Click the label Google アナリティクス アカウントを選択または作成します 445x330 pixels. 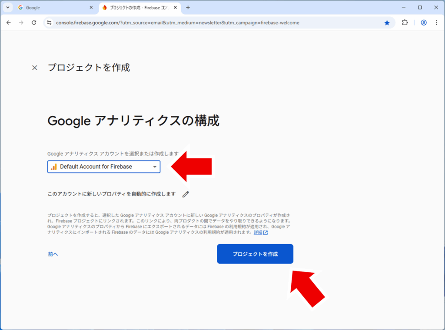point(113,154)
